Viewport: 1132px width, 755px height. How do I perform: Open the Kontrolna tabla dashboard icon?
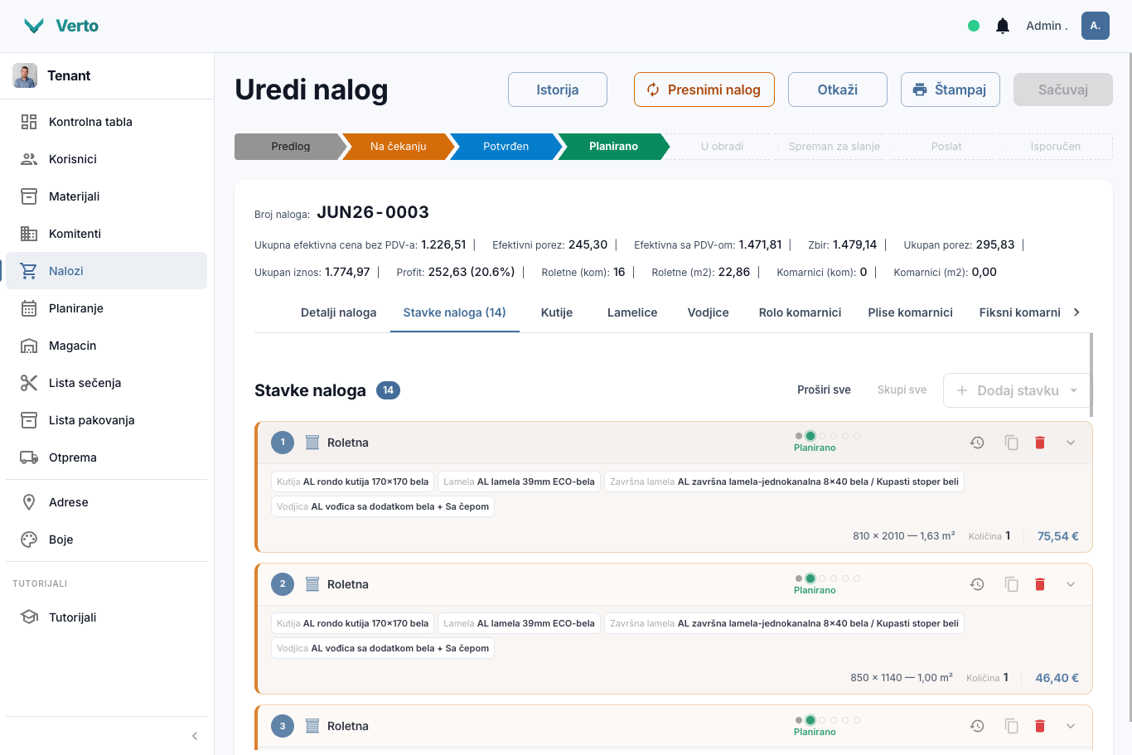(29, 122)
